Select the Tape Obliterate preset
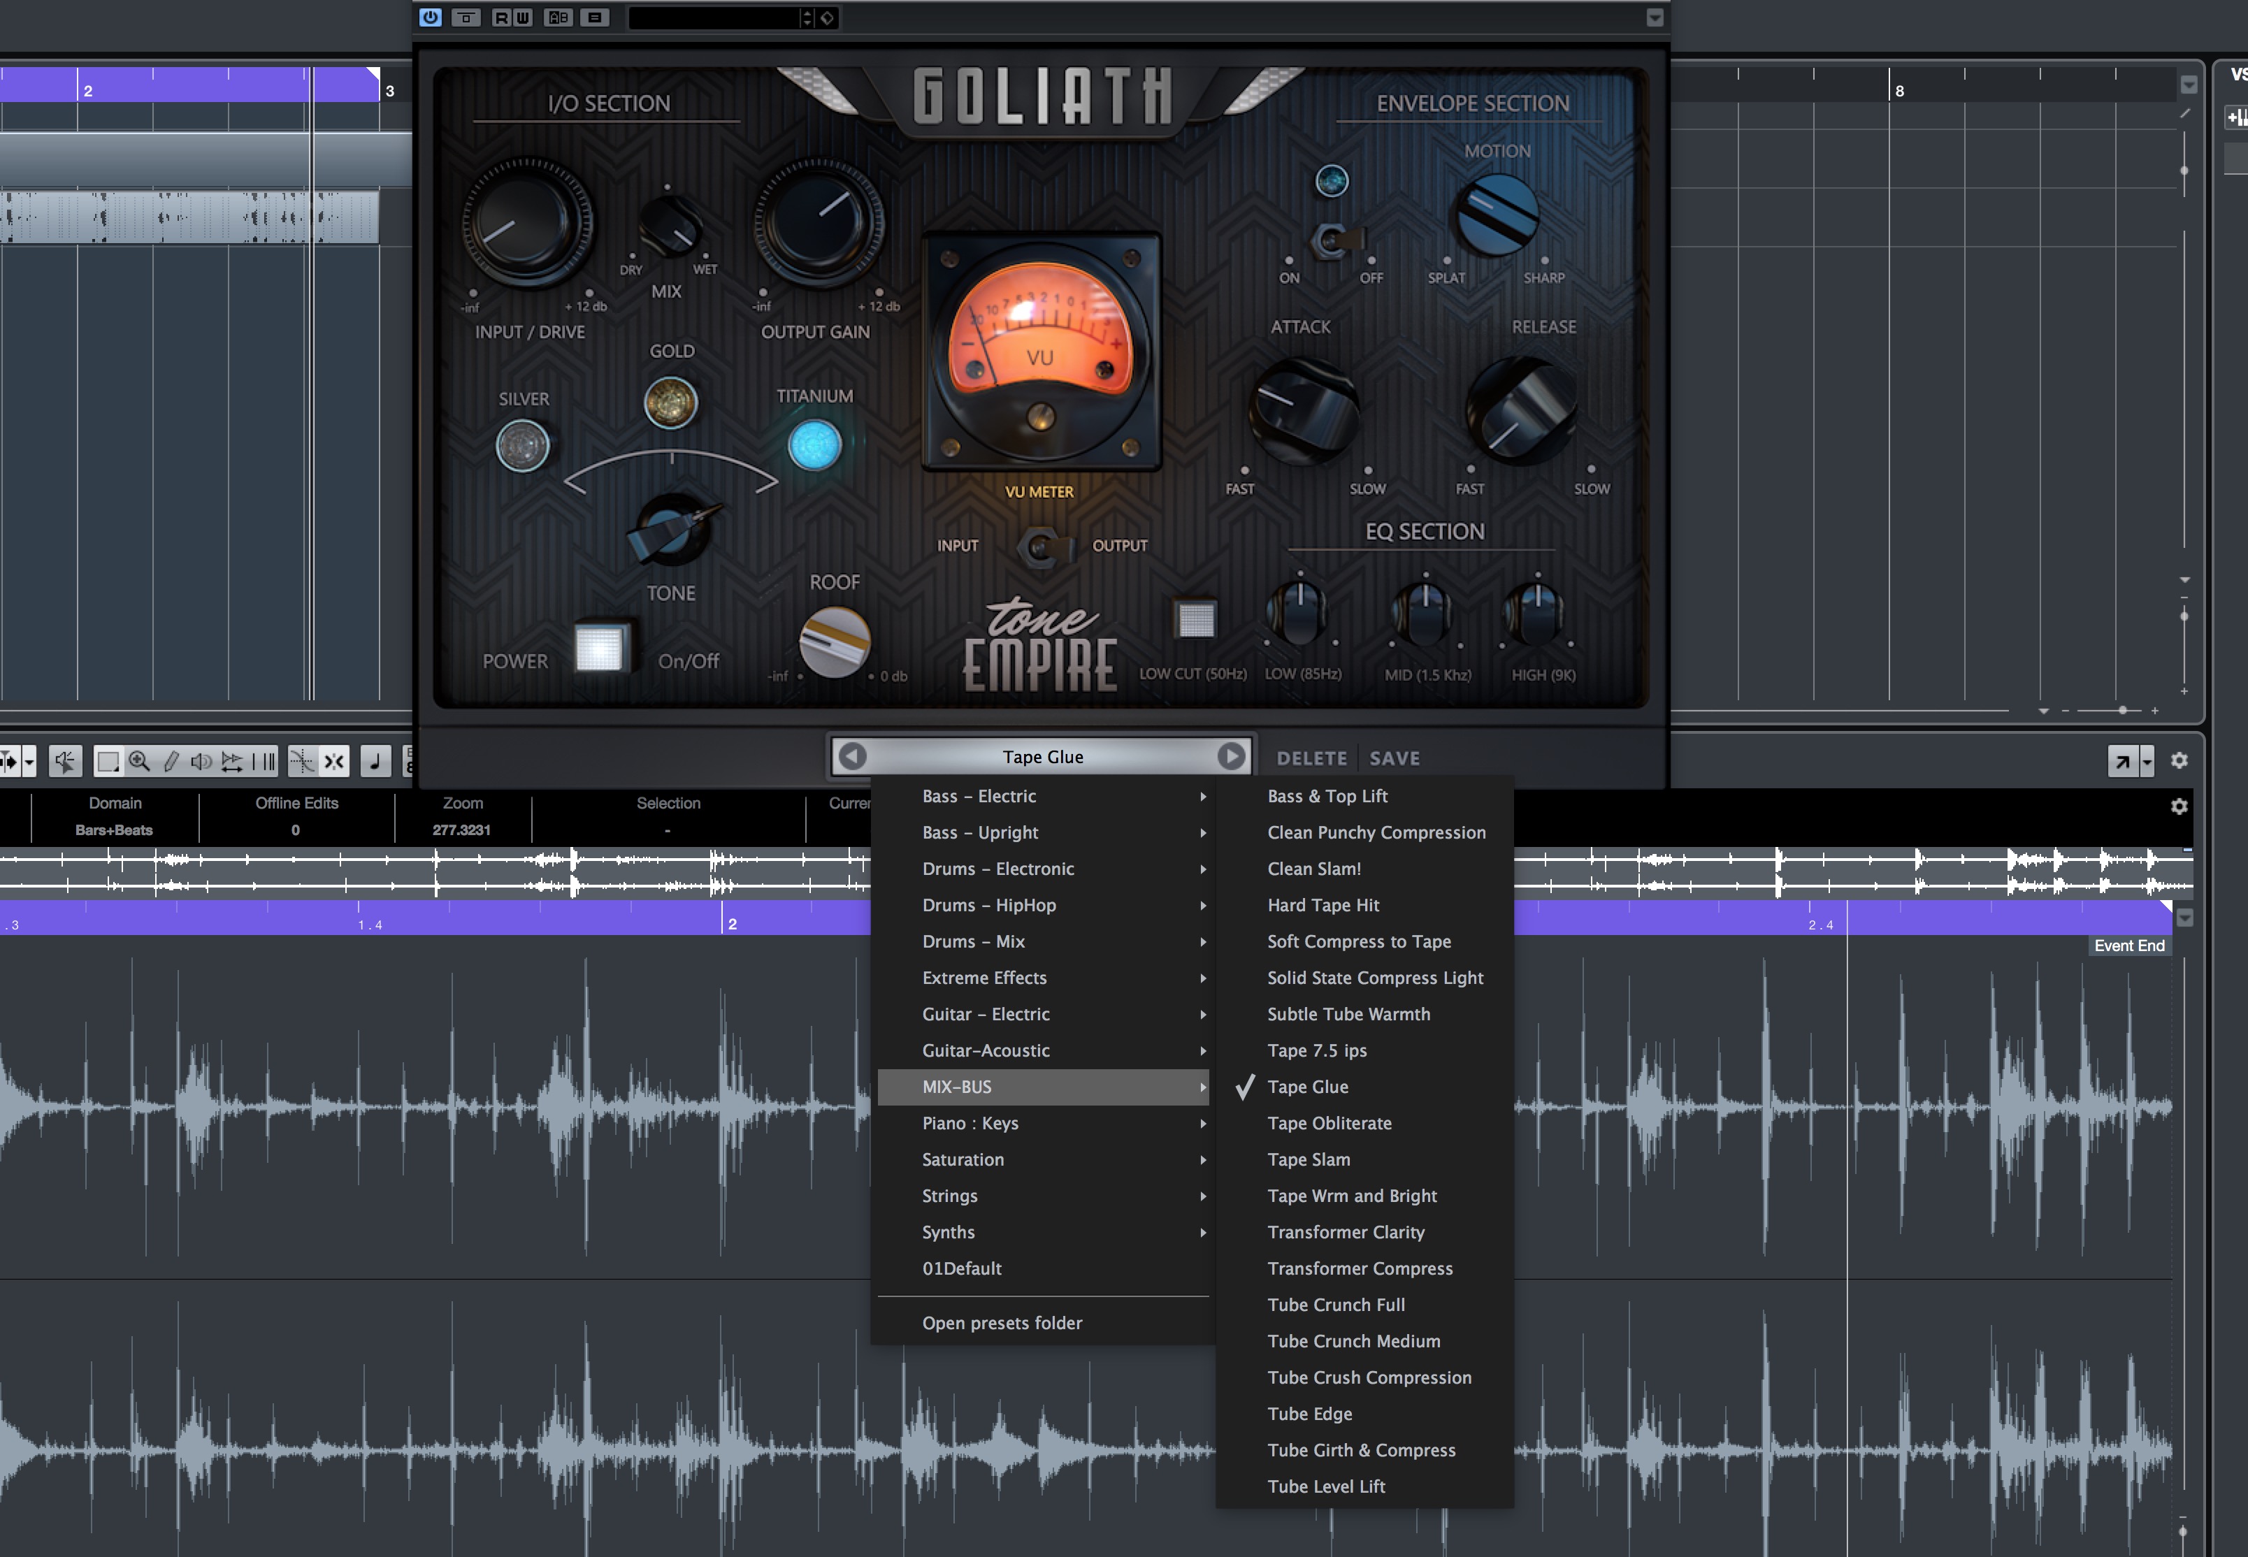The height and width of the screenshot is (1557, 2248). coord(1365,1124)
